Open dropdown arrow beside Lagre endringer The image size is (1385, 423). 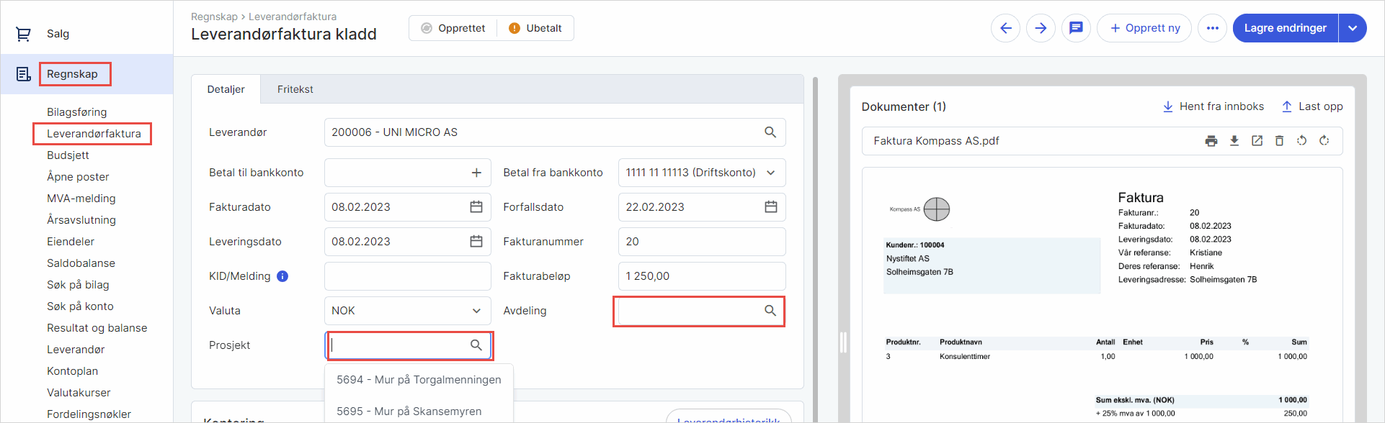click(x=1353, y=28)
